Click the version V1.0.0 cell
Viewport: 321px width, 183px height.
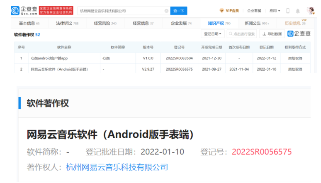point(148,58)
